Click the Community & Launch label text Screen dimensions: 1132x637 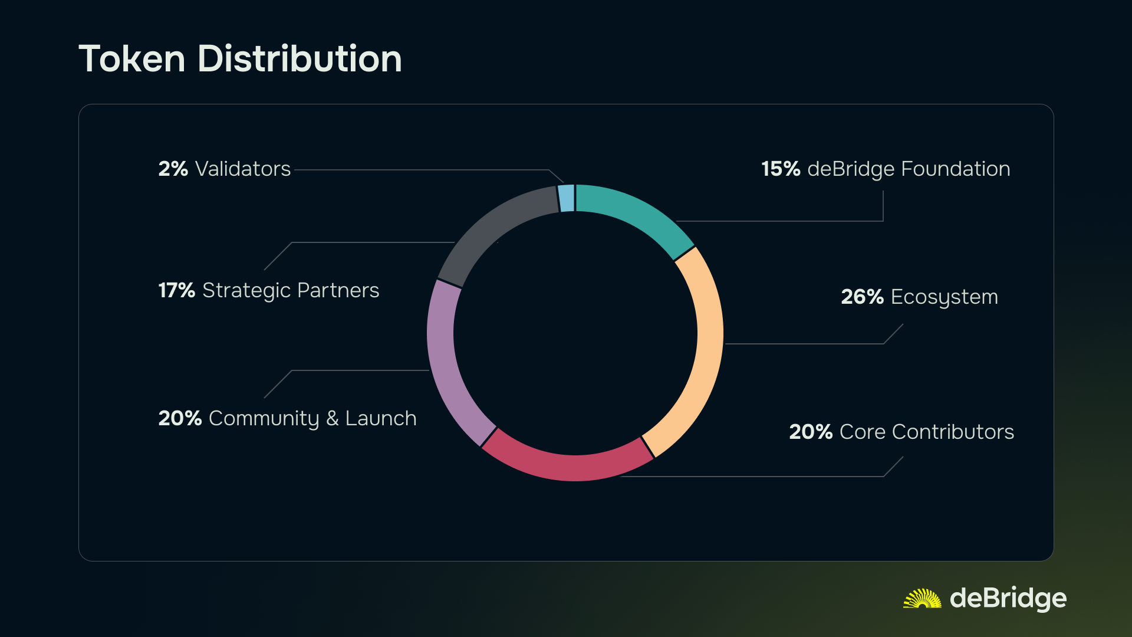pos(312,418)
